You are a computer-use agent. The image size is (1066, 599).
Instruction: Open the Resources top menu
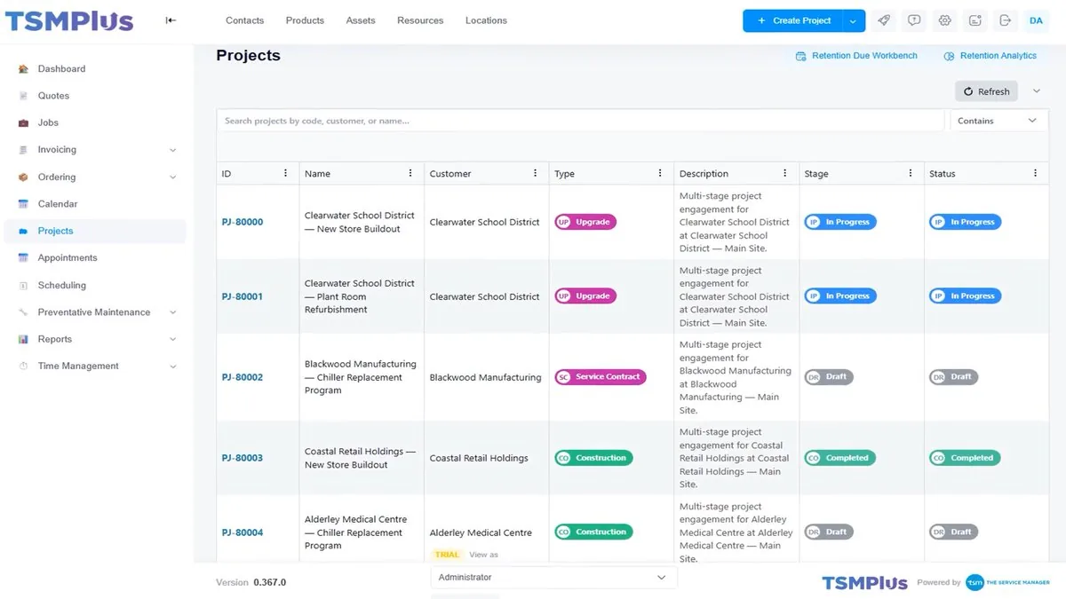click(420, 20)
